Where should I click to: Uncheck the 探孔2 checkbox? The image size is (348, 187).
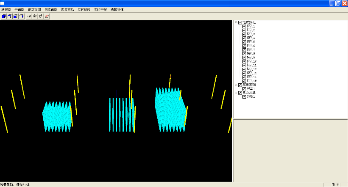click(244, 30)
